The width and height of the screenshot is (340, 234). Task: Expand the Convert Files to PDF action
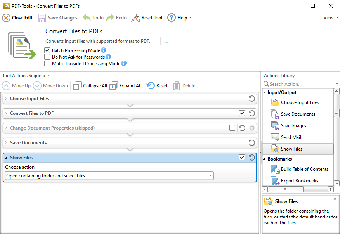tap(7, 113)
